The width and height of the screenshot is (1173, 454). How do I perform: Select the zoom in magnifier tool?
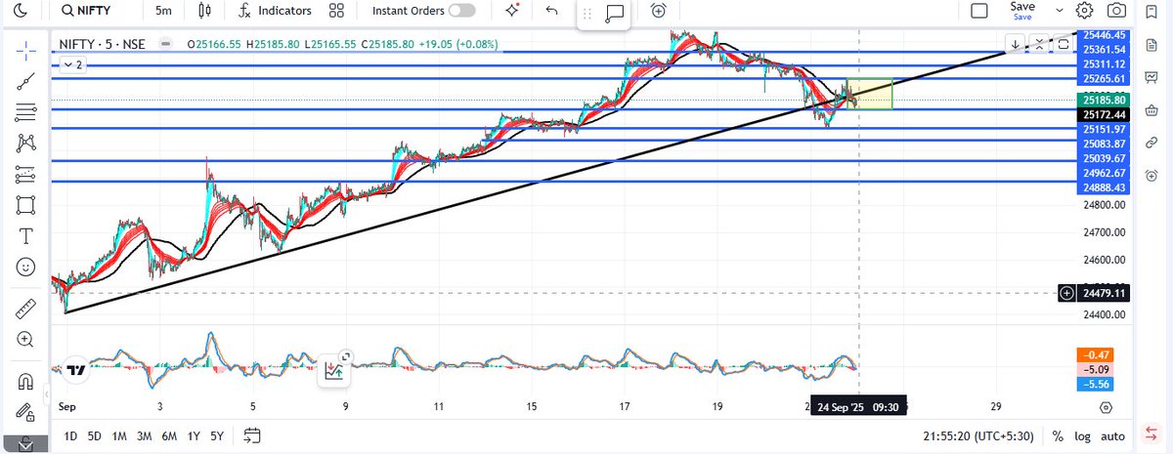coord(25,340)
